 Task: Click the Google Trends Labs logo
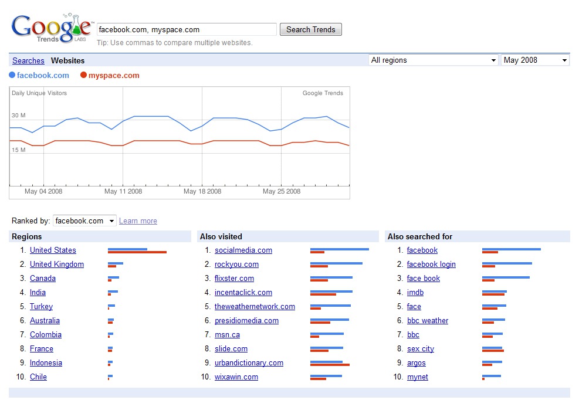(x=52, y=28)
